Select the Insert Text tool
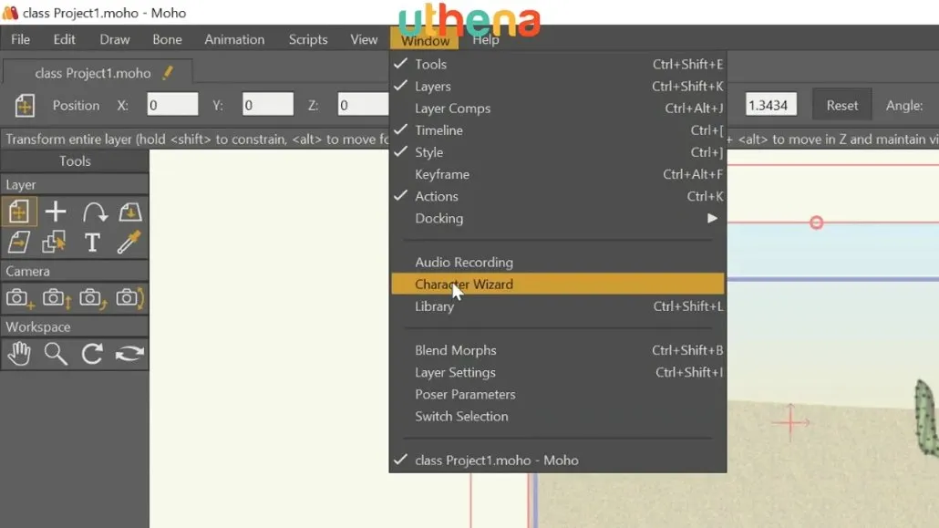Viewport: 939px width, 528px height. [92, 243]
